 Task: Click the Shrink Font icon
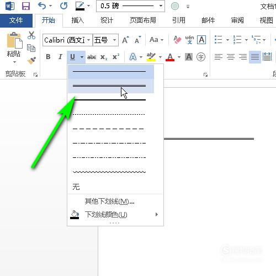click(138, 40)
